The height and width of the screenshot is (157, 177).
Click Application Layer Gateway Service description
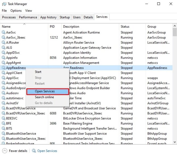pyautogui.click(x=87, y=48)
